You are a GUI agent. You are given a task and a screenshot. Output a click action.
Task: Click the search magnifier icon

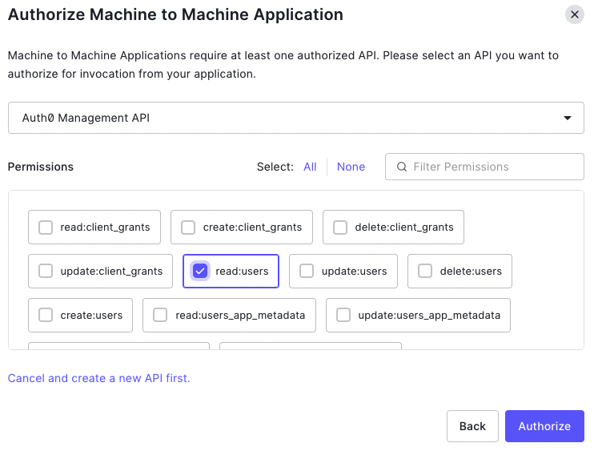[x=401, y=167]
